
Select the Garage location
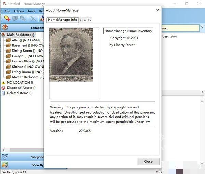coord(28,56)
